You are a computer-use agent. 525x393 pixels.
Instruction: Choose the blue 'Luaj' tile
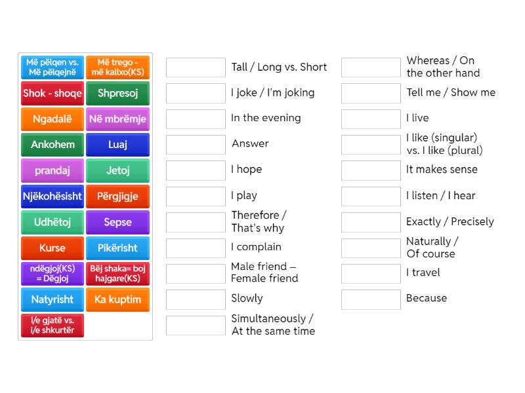tap(118, 145)
